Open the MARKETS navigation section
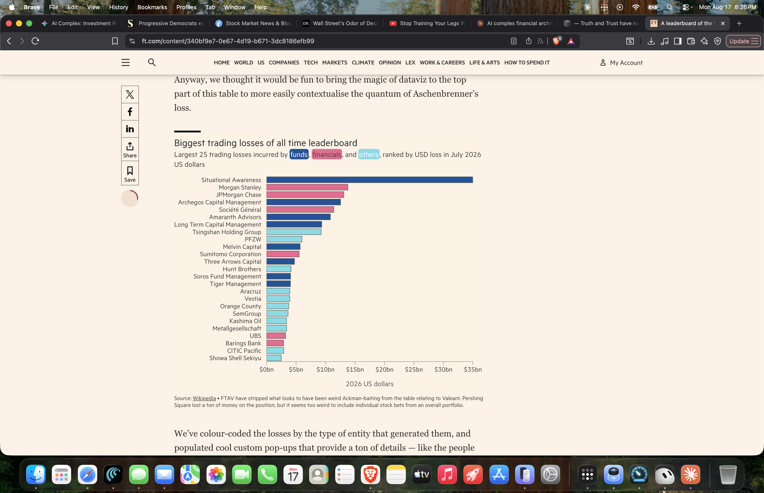Screen dimensions: 764x493 point(334,63)
